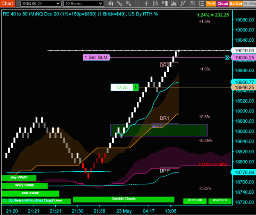Click the 23 May time axis label
The image size is (256, 215).
pos(124,211)
